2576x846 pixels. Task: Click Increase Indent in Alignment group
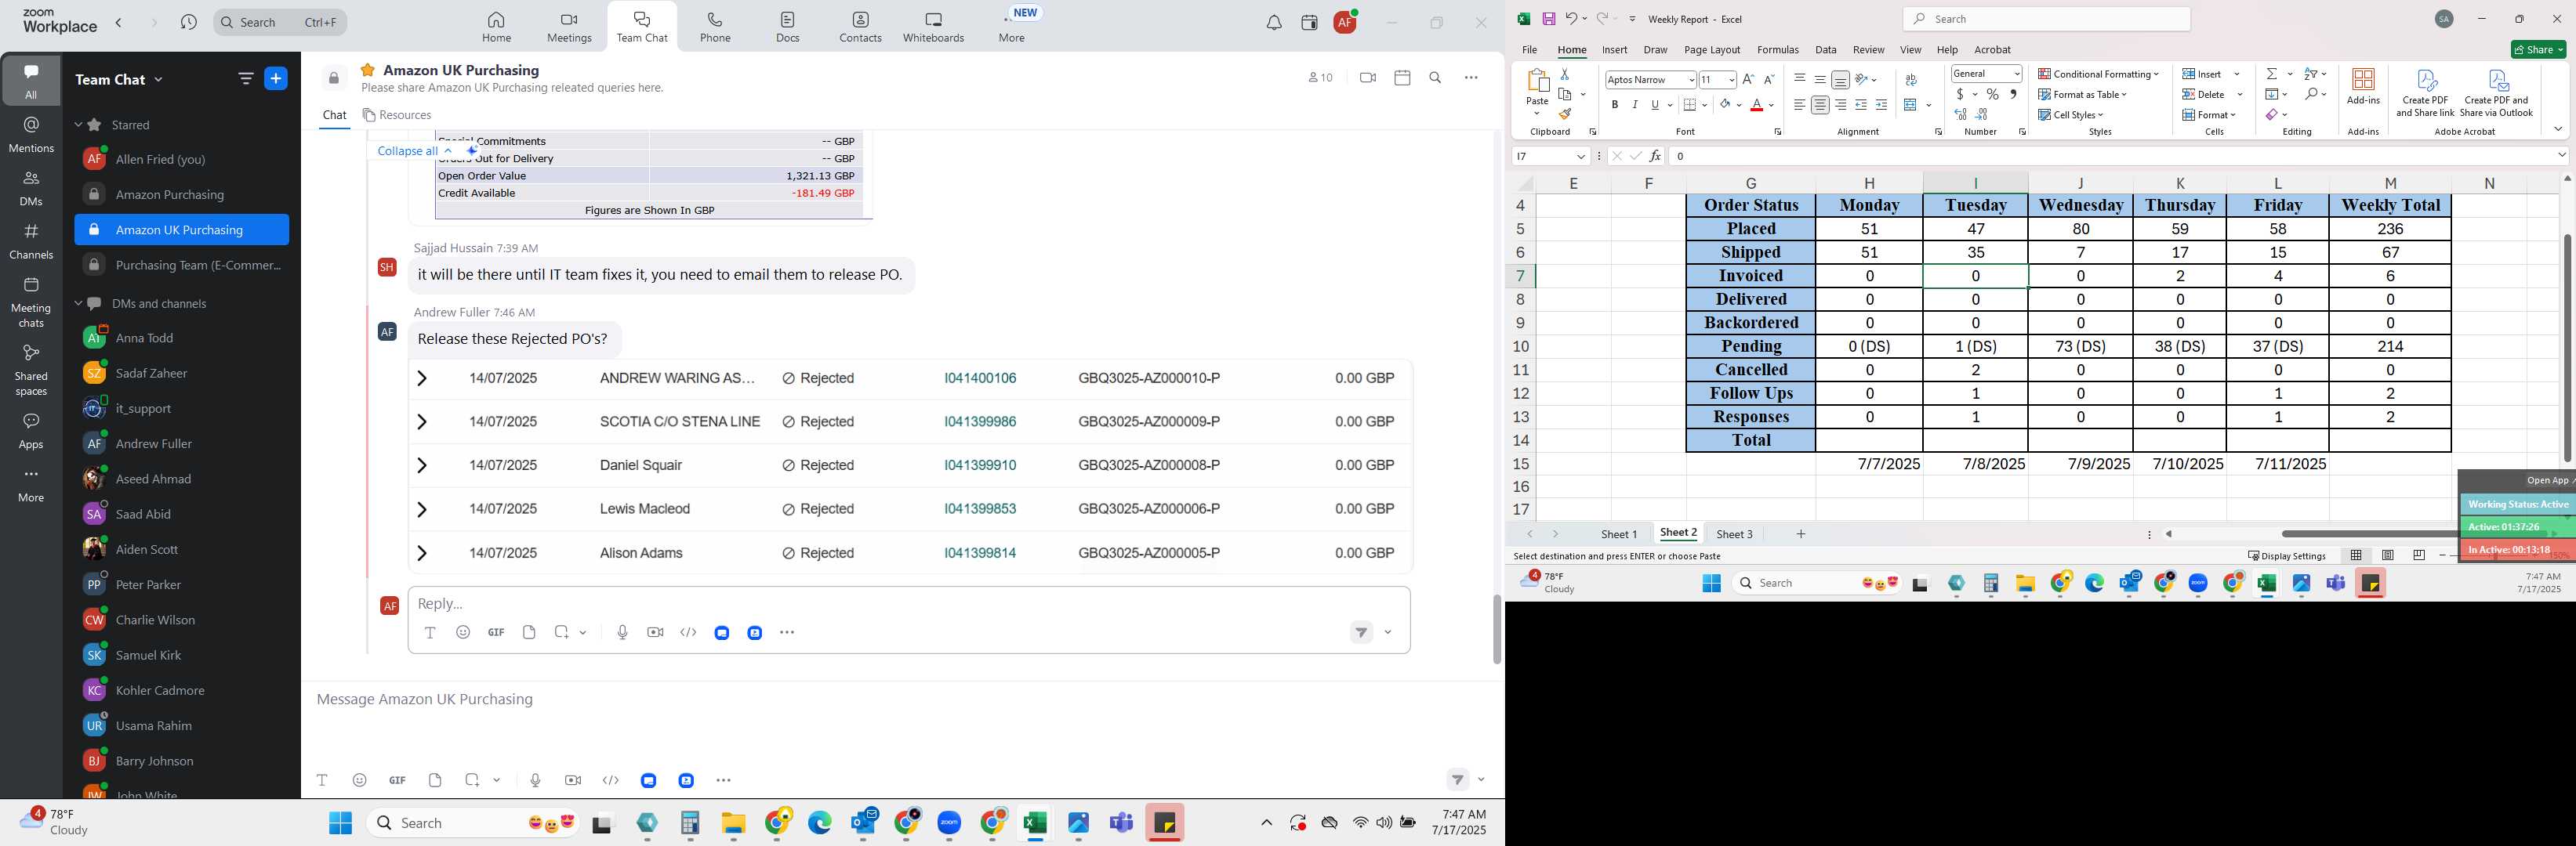(1881, 105)
